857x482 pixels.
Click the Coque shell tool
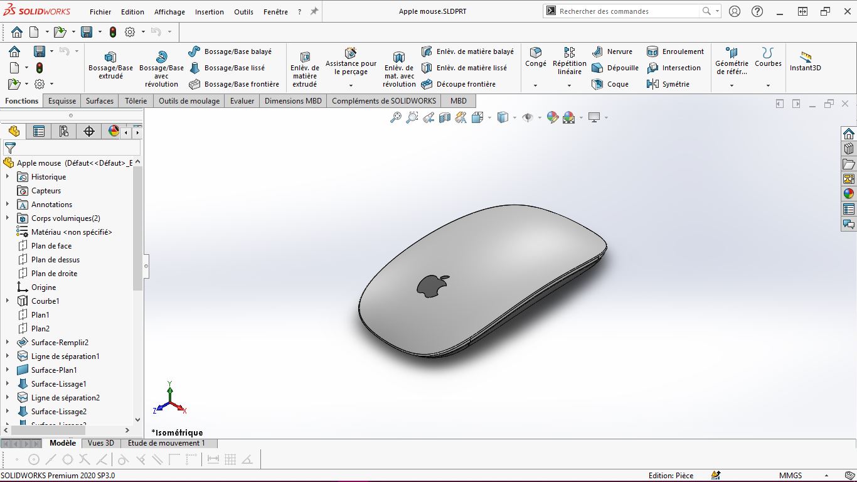[610, 84]
